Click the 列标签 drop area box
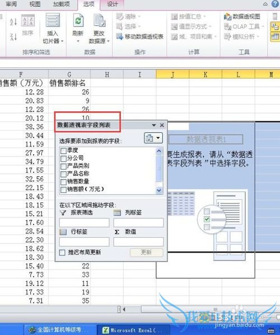This screenshot has width=280, height=335. click(x=139, y=223)
